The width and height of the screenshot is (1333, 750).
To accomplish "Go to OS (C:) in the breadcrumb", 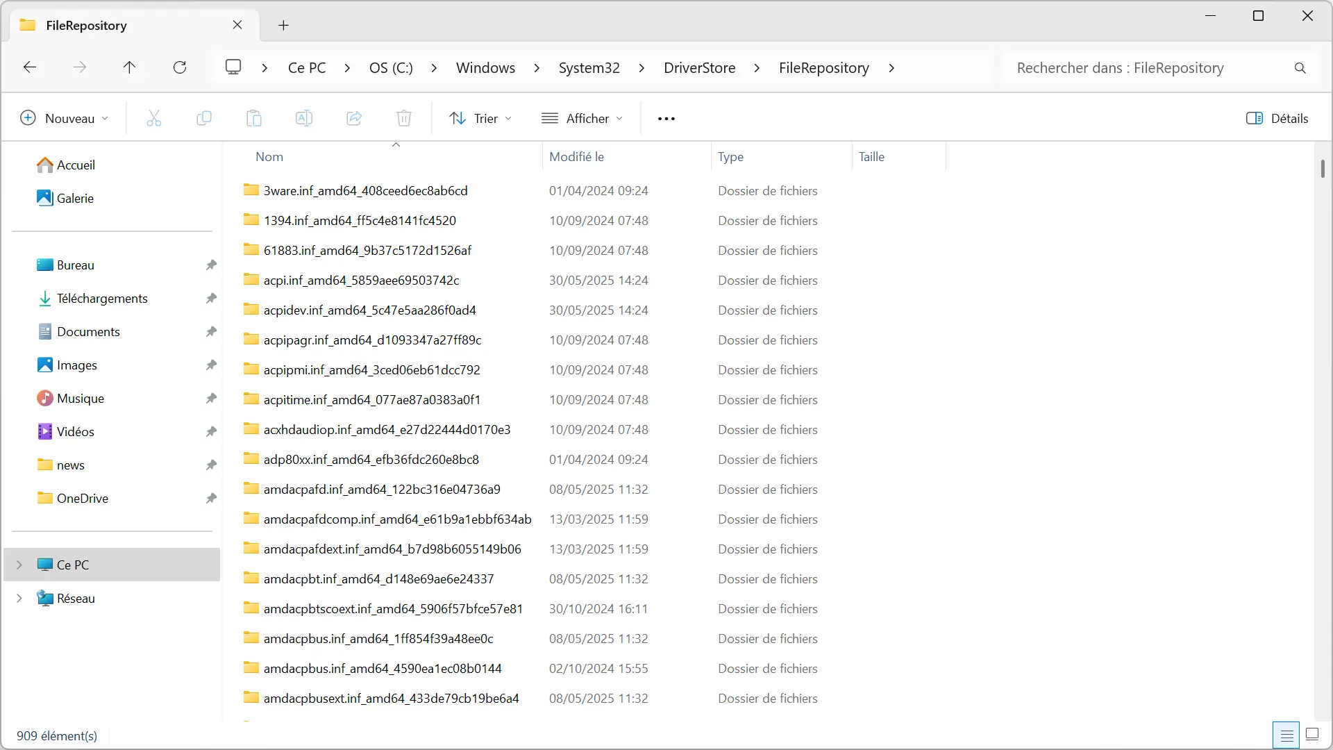I will [x=391, y=68].
